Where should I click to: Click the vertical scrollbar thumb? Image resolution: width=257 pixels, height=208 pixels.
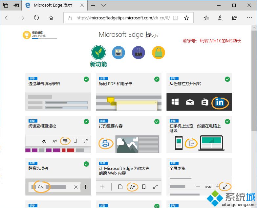[x=254, y=81]
